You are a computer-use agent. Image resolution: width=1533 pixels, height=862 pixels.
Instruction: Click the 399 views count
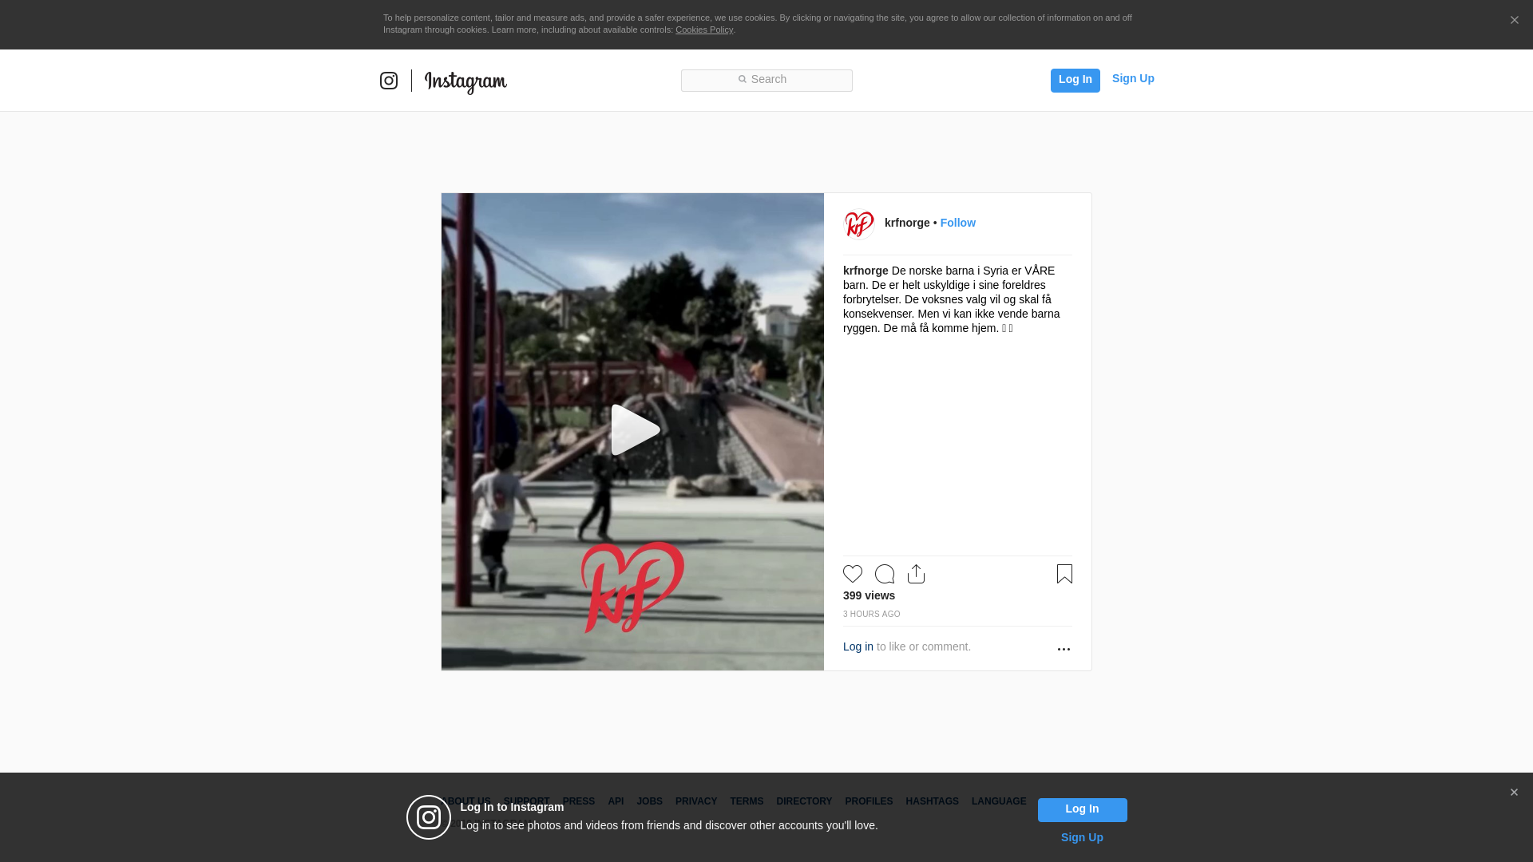869,595
